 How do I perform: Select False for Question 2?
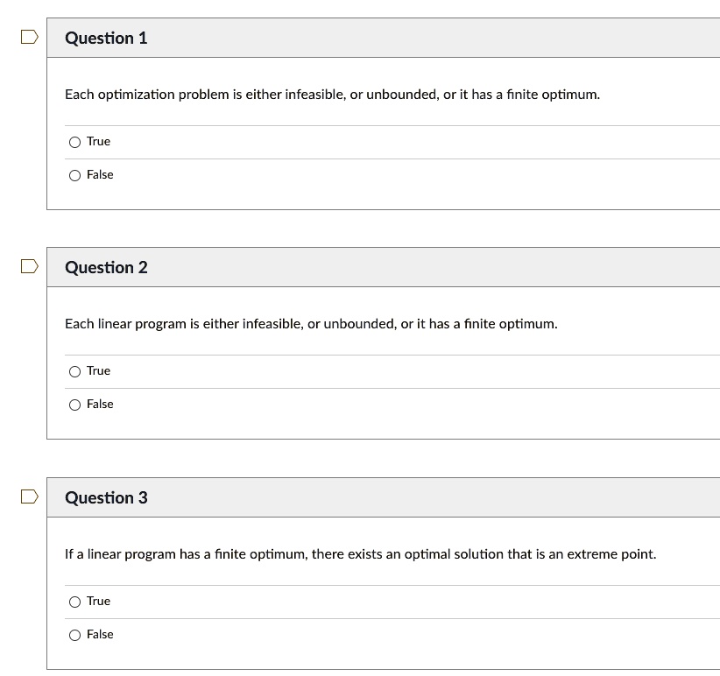click(x=74, y=405)
